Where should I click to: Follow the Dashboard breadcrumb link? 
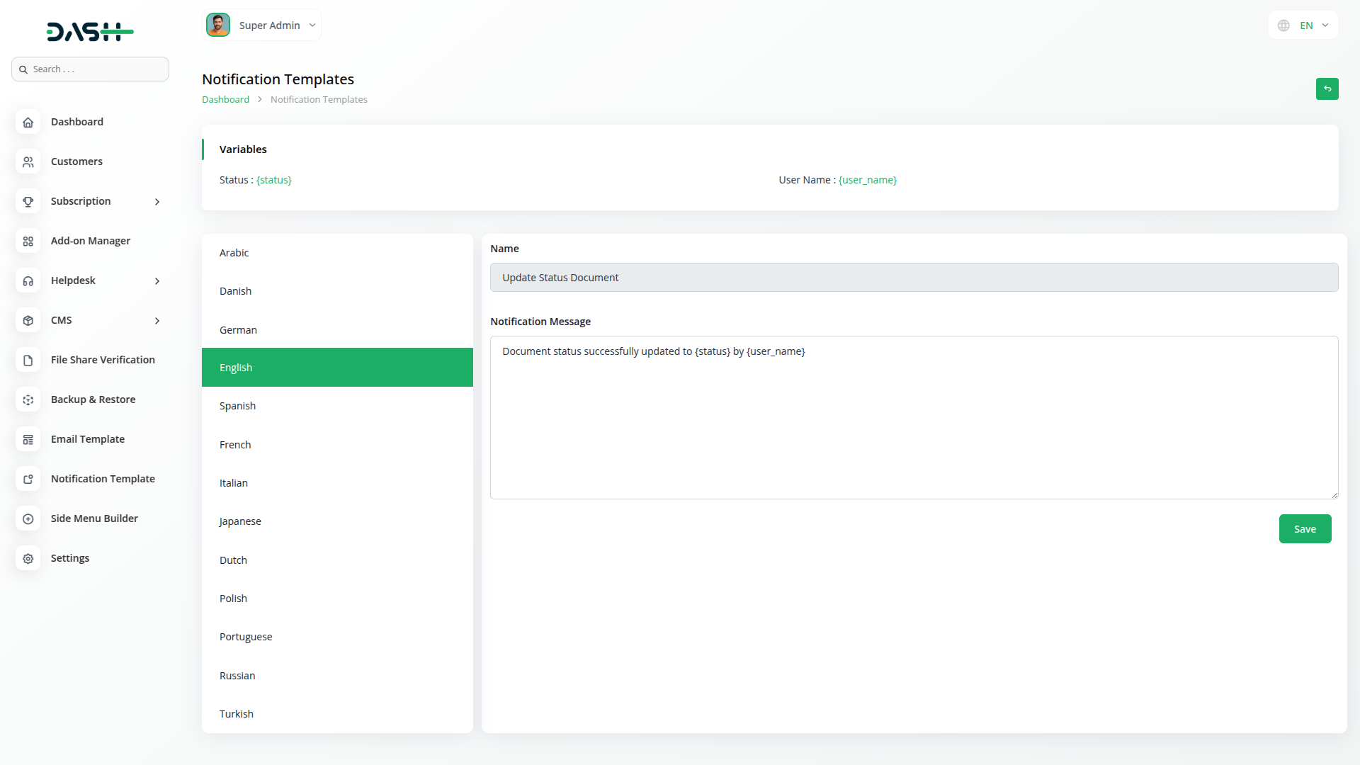225,100
